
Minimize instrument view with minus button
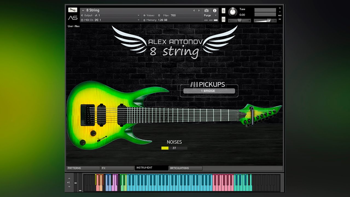[x=280, y=12]
